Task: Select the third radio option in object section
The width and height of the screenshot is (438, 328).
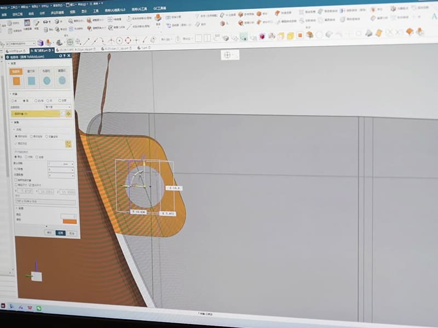Action: click(36, 101)
